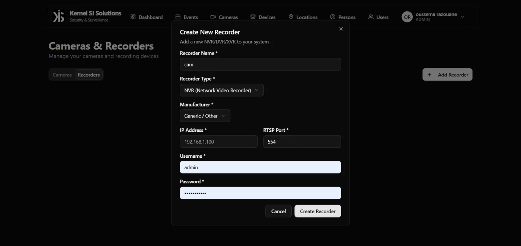
Task: Open the Dashboard menu item
Action: click(147, 17)
